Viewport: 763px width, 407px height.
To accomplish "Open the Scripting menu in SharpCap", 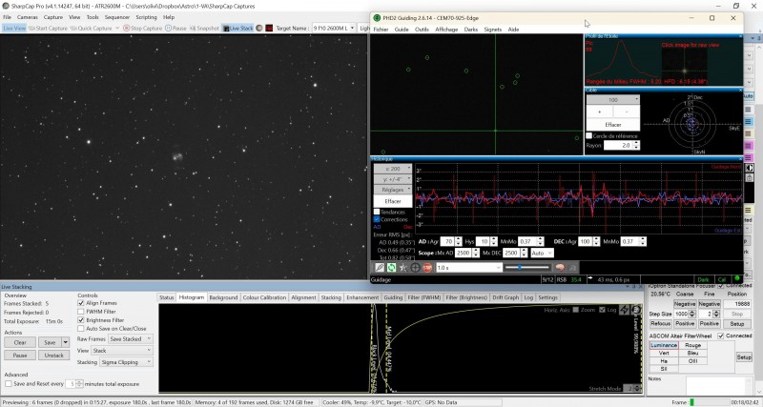I will click(x=146, y=17).
